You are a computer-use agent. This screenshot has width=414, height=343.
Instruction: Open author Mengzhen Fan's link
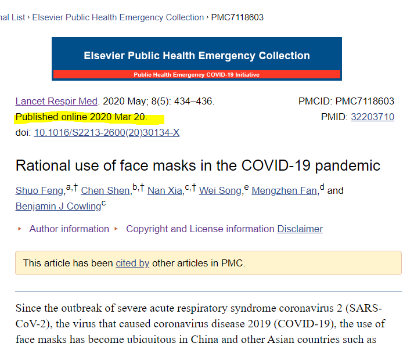[284, 190]
